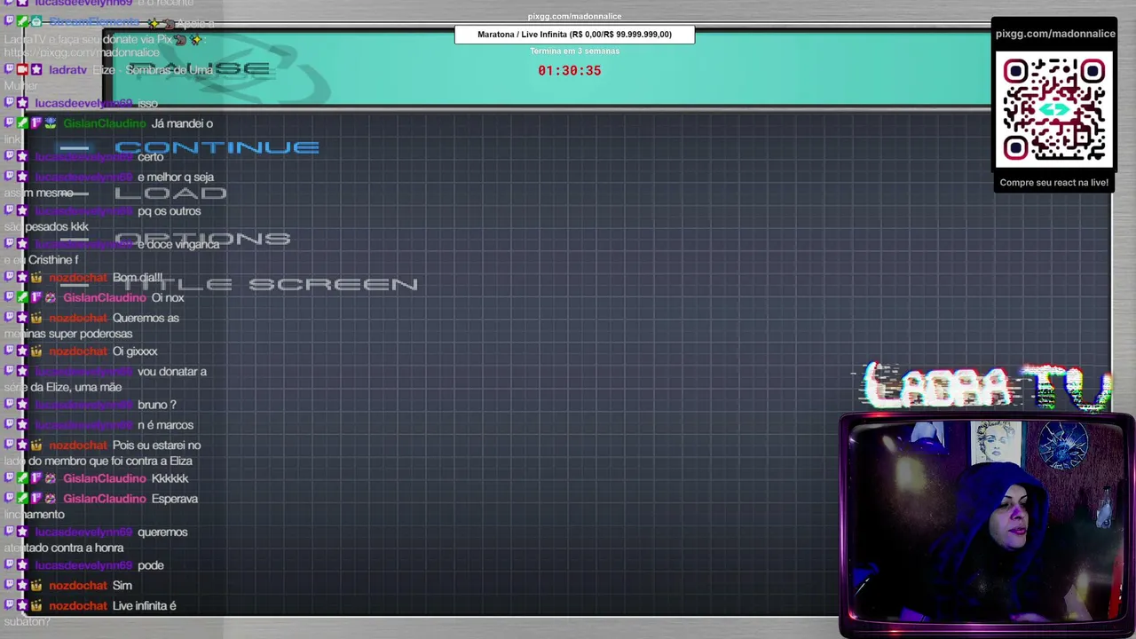Click the chat text 'atentado contra a honra'
Viewport: 1136px width, 639px height.
coord(64,548)
